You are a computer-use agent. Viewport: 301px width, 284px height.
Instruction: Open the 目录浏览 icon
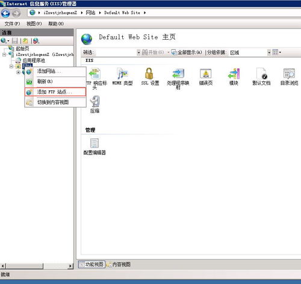[289, 76]
